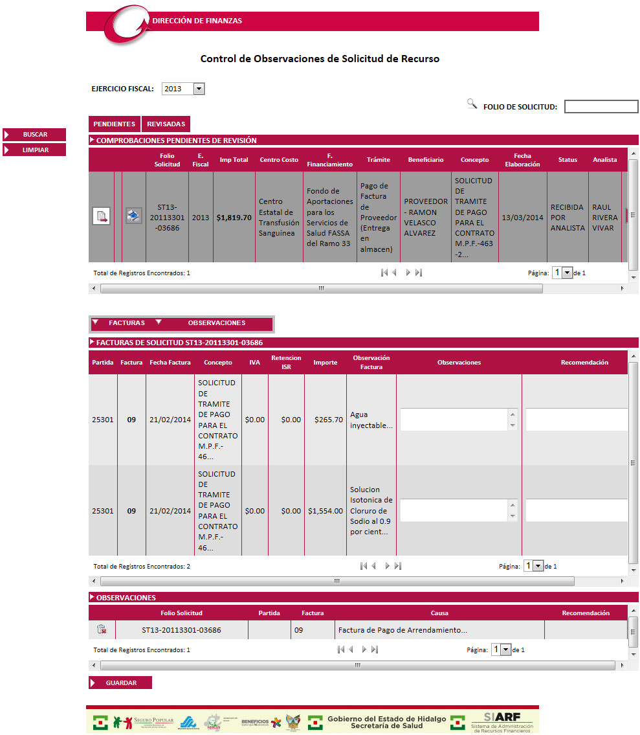The height and width of the screenshot is (735, 640).
Task: Click the Buscar button
Action: tap(34, 135)
